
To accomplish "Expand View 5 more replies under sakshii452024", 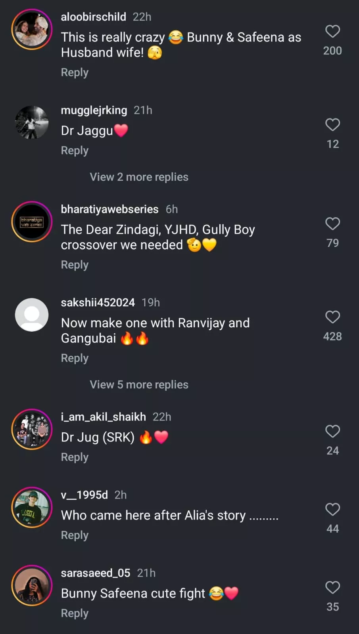I will pyautogui.click(x=139, y=385).
